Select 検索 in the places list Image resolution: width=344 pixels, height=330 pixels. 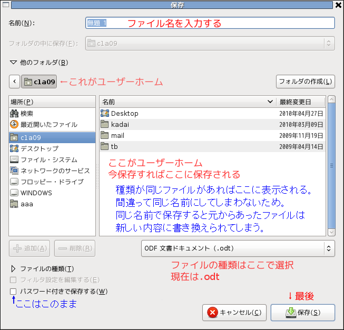click(x=52, y=113)
